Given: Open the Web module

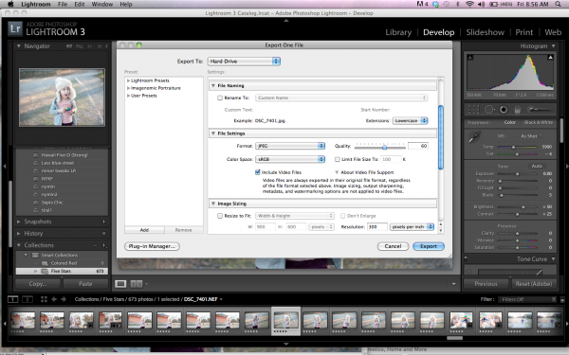Looking at the screenshot, I should pyautogui.click(x=553, y=32).
